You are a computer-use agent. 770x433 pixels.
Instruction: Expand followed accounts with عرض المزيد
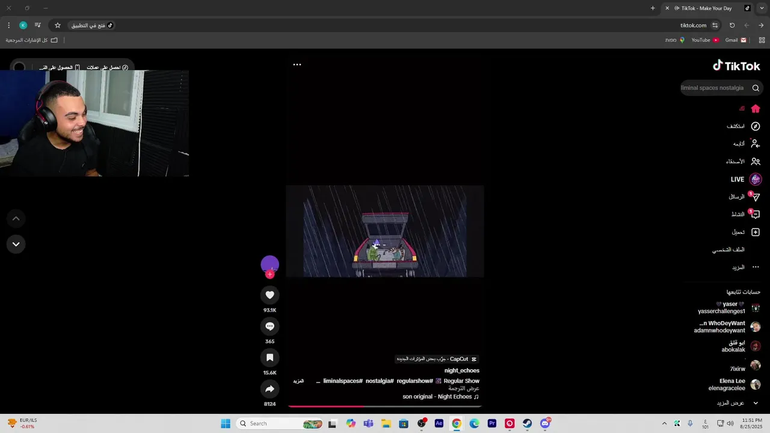pos(737,403)
